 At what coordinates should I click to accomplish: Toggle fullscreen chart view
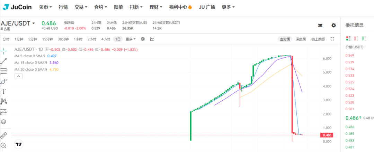[332, 39]
